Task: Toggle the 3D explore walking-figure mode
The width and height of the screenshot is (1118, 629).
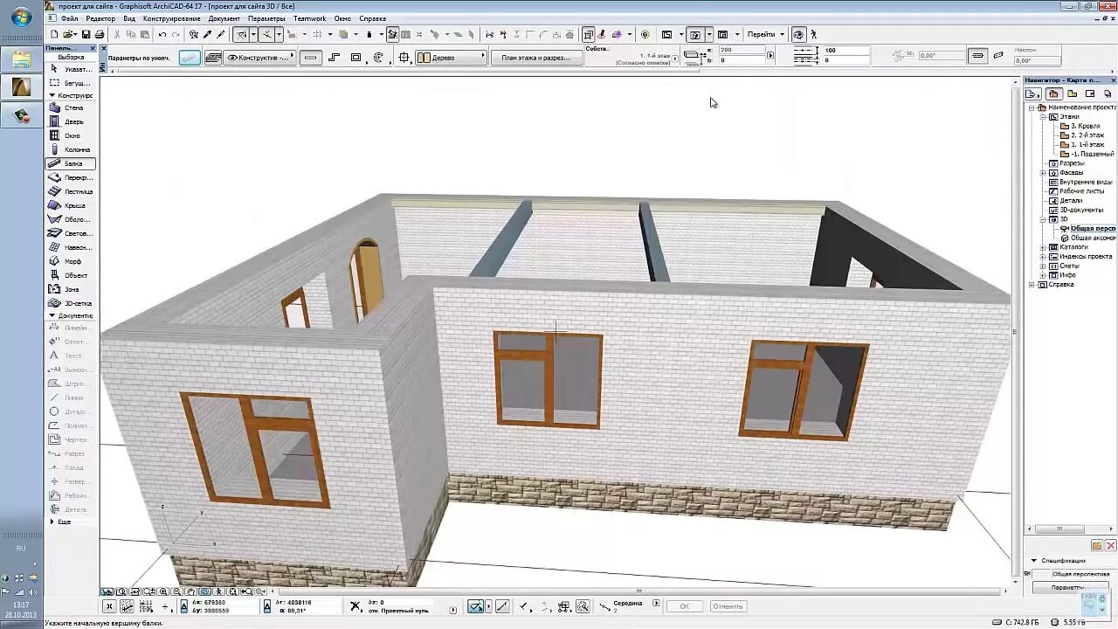Action: pyautogui.click(x=814, y=35)
